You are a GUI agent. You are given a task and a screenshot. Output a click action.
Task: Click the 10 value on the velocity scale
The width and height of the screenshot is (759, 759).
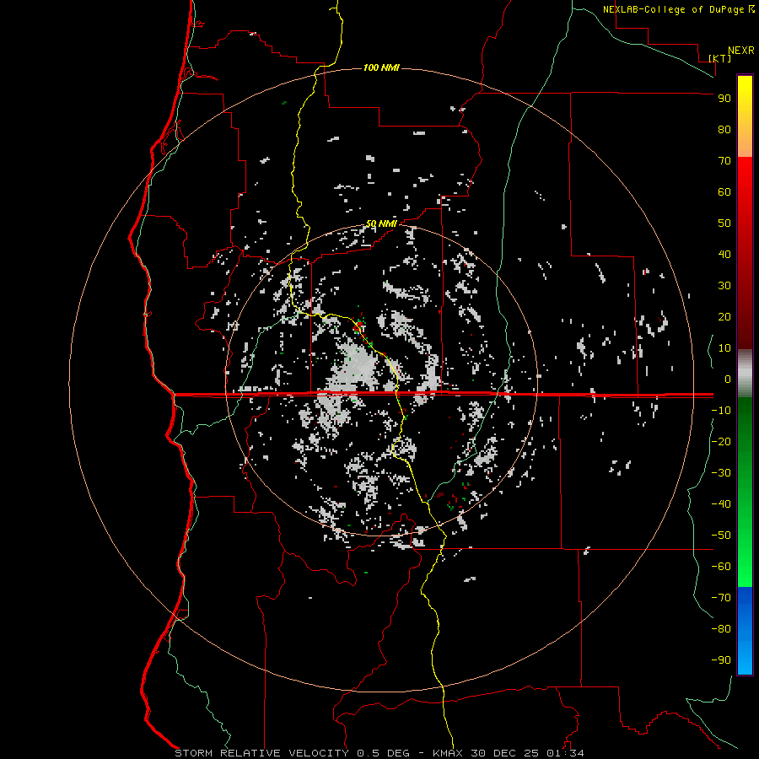click(x=724, y=348)
